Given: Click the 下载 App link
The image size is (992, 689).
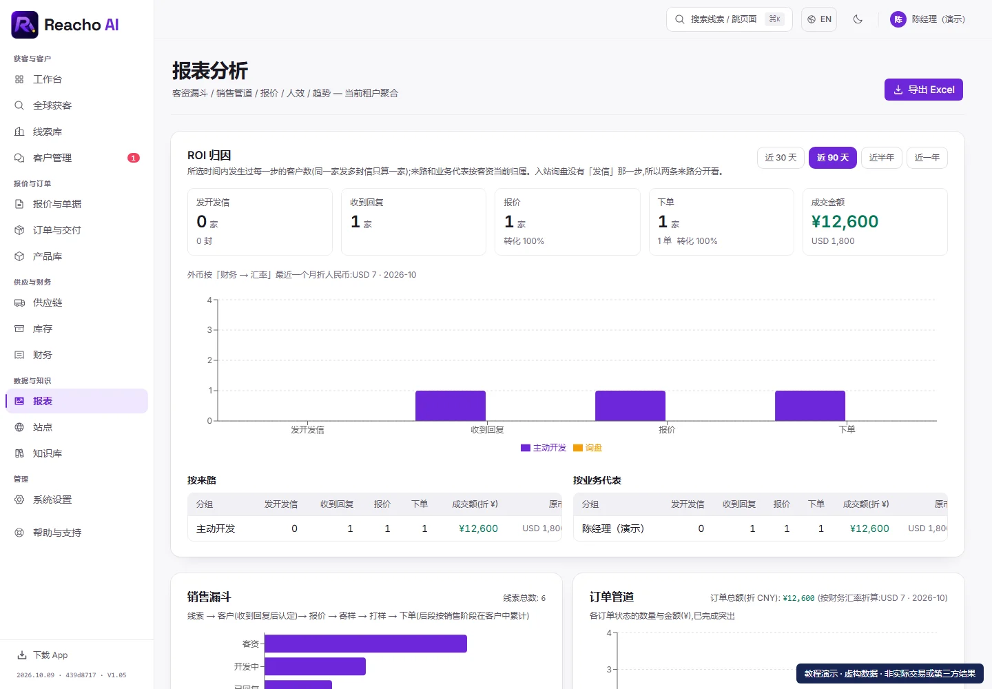Looking at the screenshot, I should click(43, 655).
